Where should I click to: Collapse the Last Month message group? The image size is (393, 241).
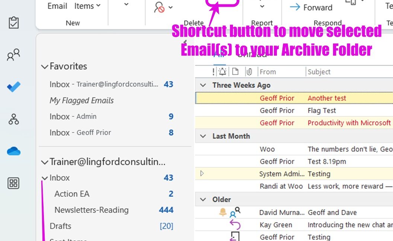pos(203,136)
